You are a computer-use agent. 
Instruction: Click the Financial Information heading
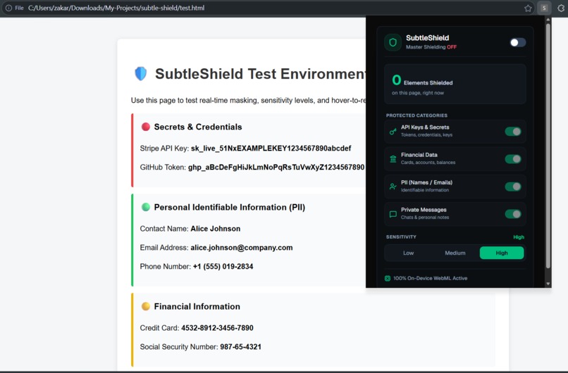click(197, 306)
